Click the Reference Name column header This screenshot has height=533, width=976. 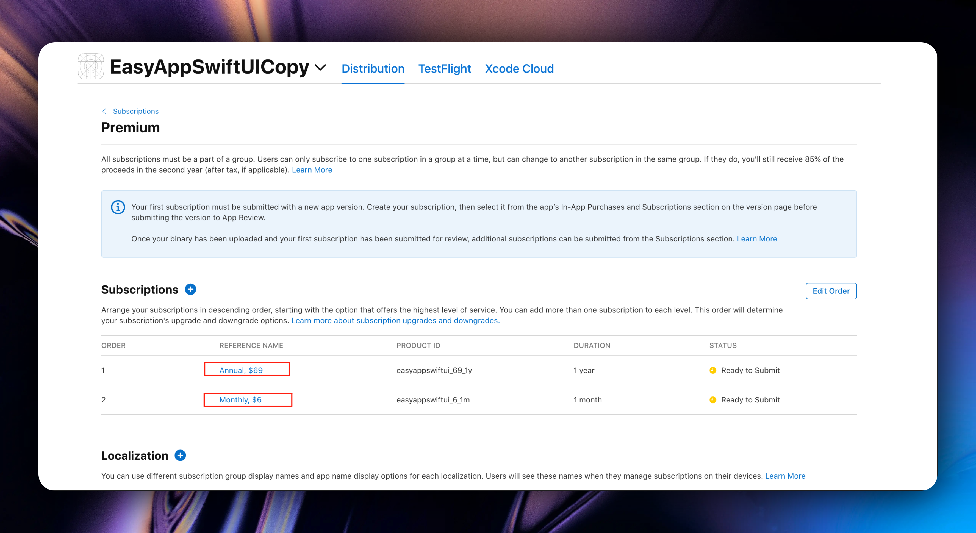(x=251, y=345)
